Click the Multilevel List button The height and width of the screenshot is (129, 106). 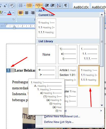tap(39, 6)
